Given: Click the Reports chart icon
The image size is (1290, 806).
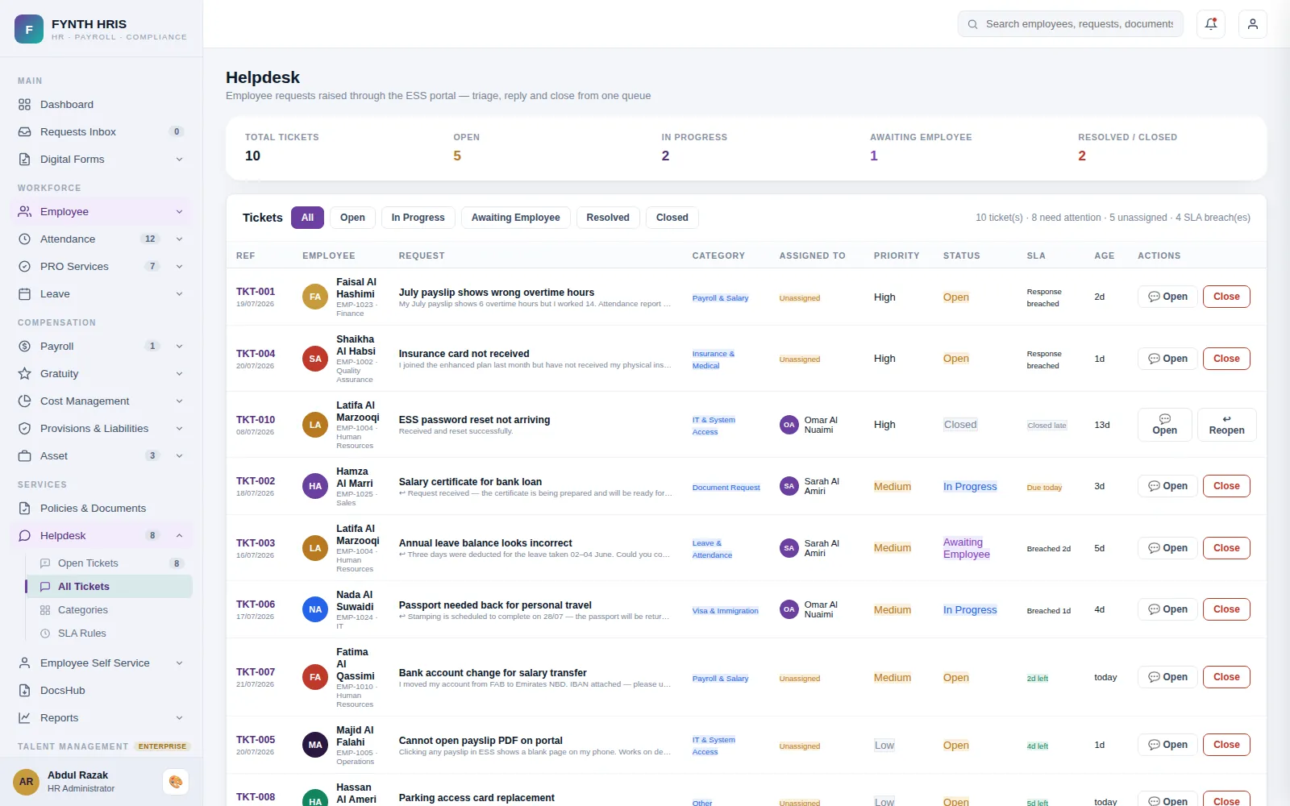Looking at the screenshot, I should point(25,718).
